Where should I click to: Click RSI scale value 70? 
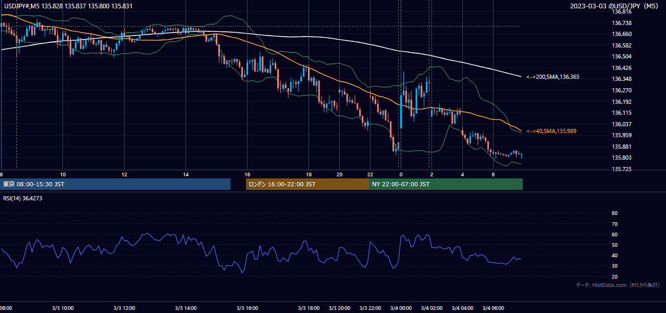615,224
